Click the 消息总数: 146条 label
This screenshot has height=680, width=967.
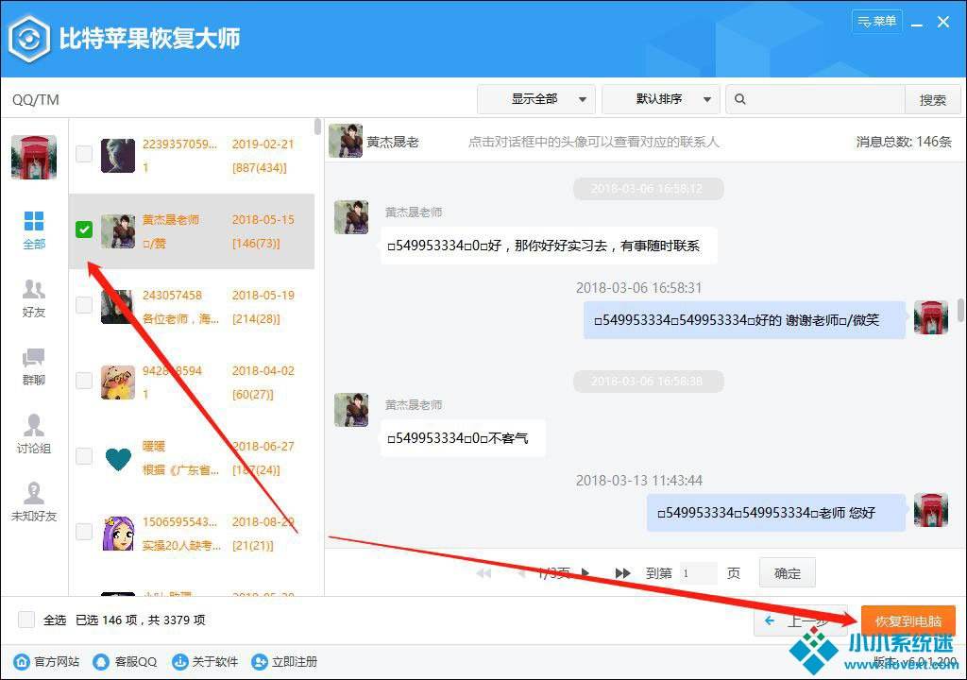point(904,142)
